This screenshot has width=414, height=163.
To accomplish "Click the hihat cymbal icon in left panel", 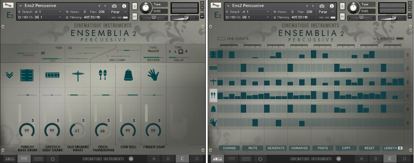I will click(78, 76).
